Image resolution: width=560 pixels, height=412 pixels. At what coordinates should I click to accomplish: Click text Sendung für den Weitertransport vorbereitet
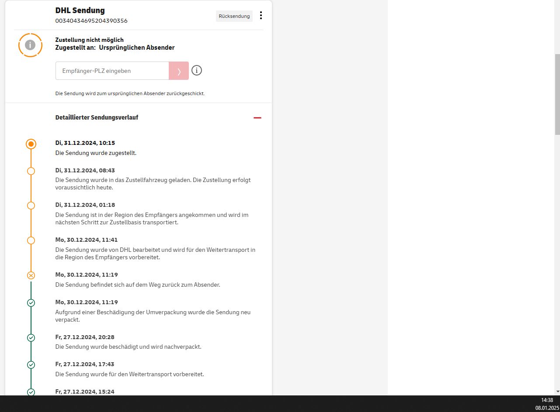130,374
